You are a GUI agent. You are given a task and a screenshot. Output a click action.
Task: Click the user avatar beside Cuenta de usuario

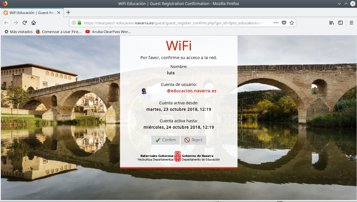click(144, 91)
